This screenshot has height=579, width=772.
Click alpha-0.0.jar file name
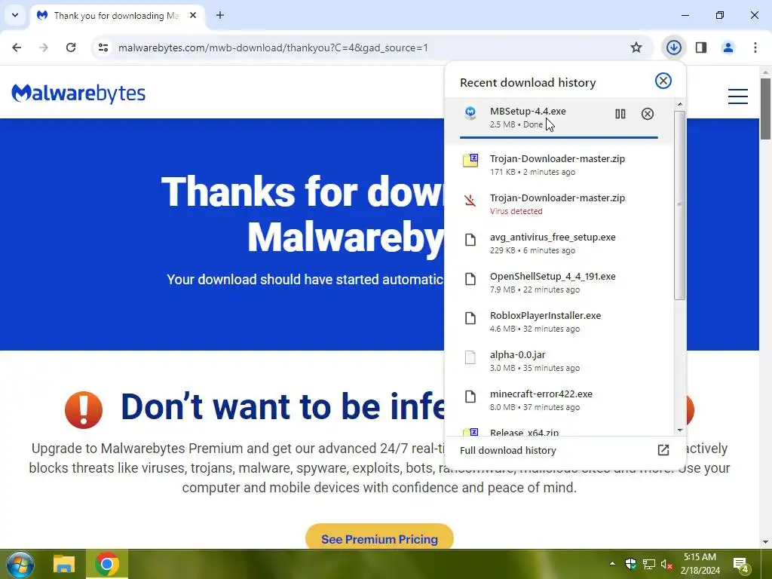[517, 354]
